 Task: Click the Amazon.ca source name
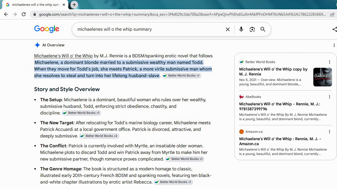click(x=254, y=132)
